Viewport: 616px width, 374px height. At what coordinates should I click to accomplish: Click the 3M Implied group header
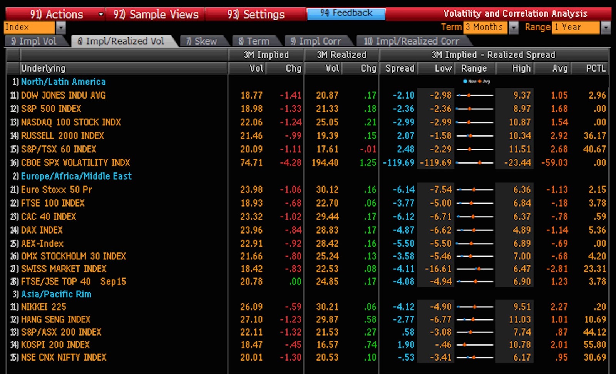[x=266, y=55]
